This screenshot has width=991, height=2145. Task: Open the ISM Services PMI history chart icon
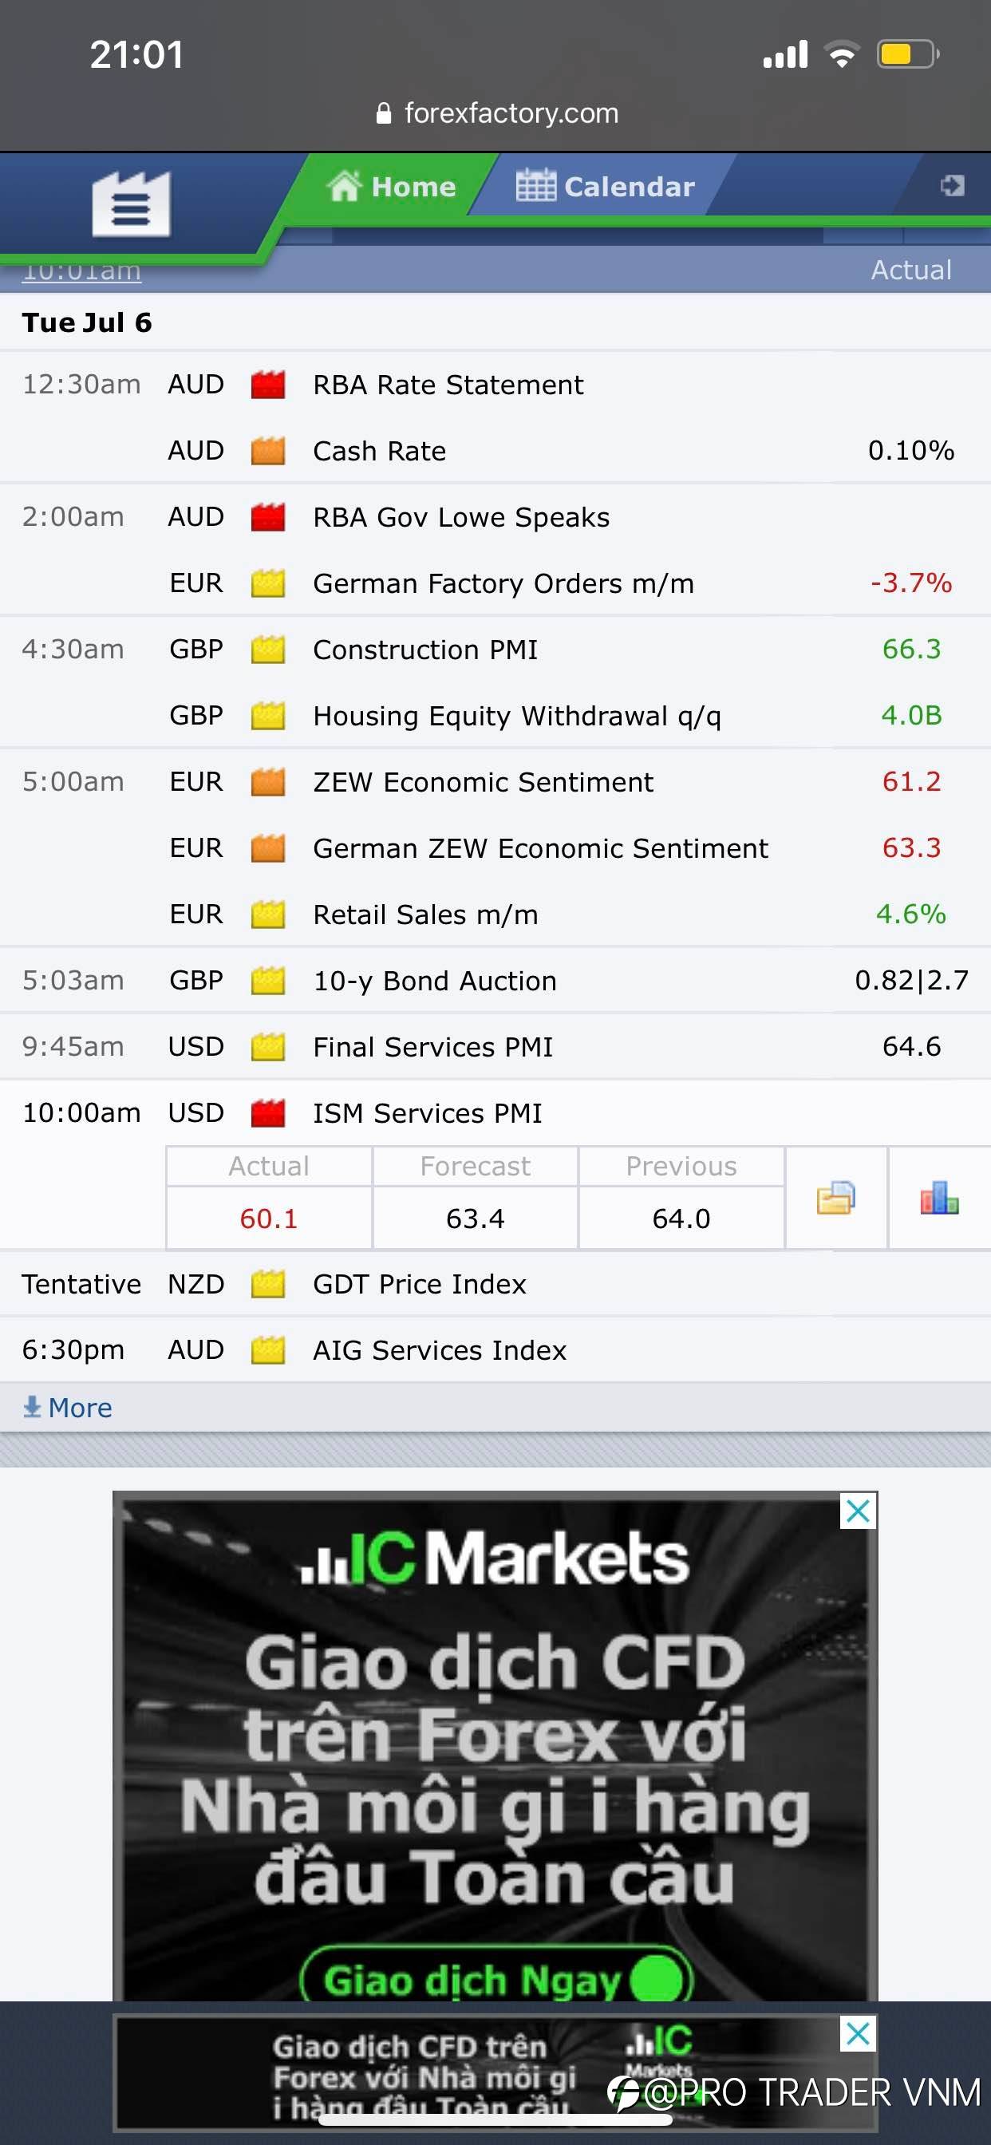click(x=939, y=1198)
